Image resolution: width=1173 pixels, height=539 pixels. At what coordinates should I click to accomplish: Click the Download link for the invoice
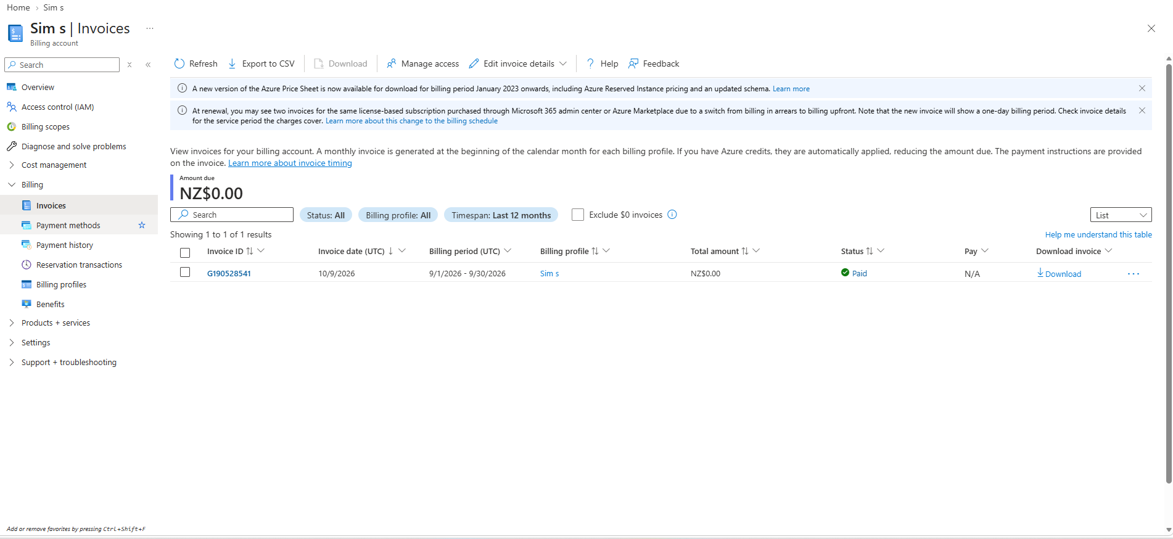pos(1059,273)
